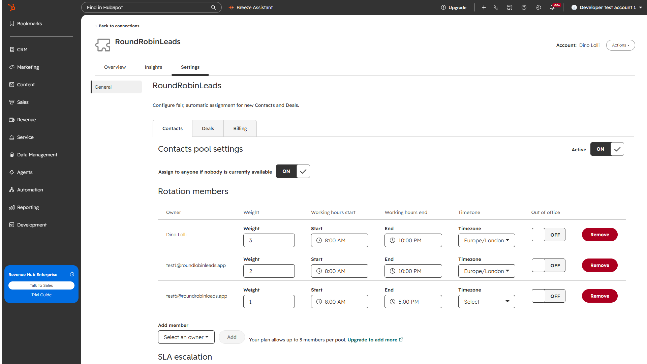Expand the Developer test account 1 menu
The image size is (647, 364).
[607, 7]
